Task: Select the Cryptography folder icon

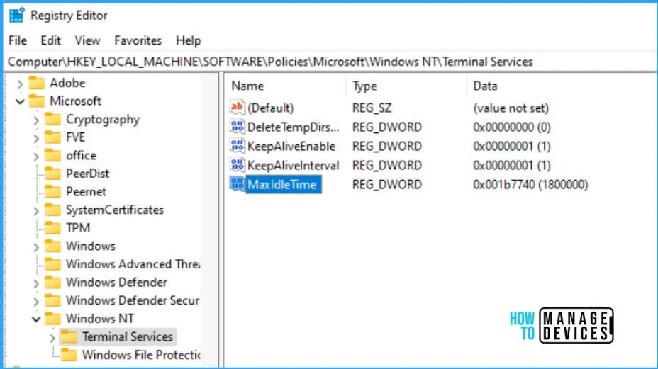Action: coord(53,119)
